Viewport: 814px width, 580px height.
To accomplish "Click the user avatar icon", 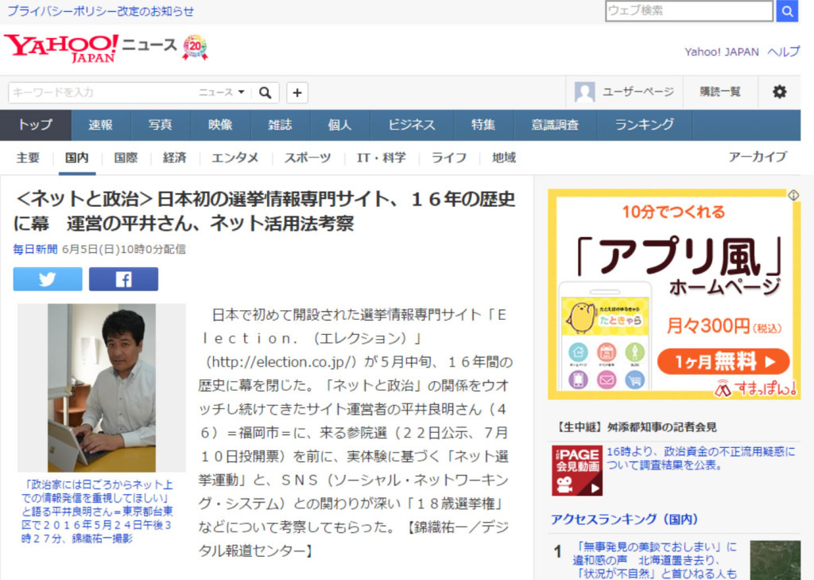I will pyautogui.click(x=585, y=92).
